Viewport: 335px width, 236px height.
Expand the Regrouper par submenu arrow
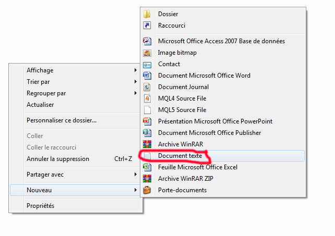pos(135,93)
